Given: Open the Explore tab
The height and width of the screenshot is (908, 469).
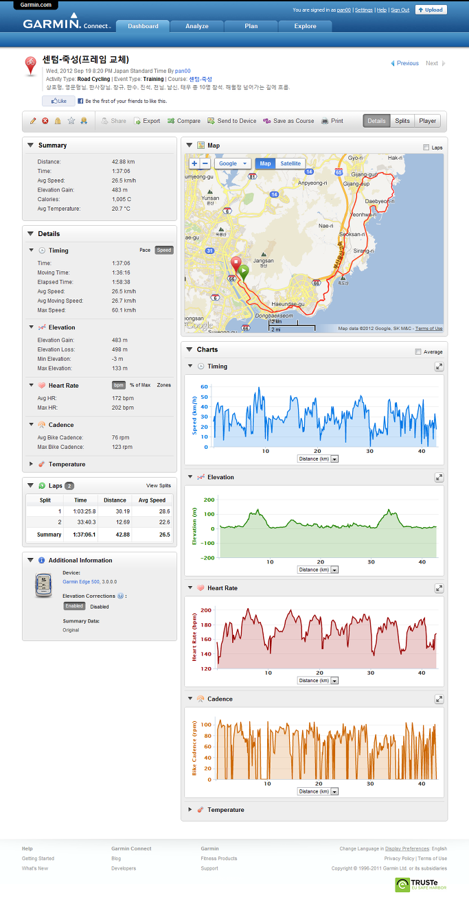Looking at the screenshot, I should (x=306, y=26).
